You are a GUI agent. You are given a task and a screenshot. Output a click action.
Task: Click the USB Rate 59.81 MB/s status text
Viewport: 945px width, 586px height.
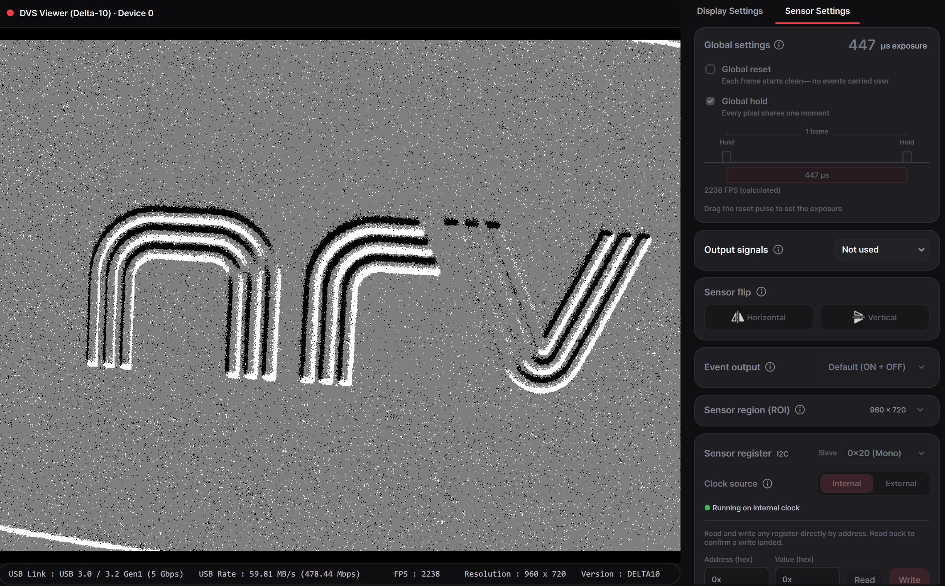pos(279,574)
